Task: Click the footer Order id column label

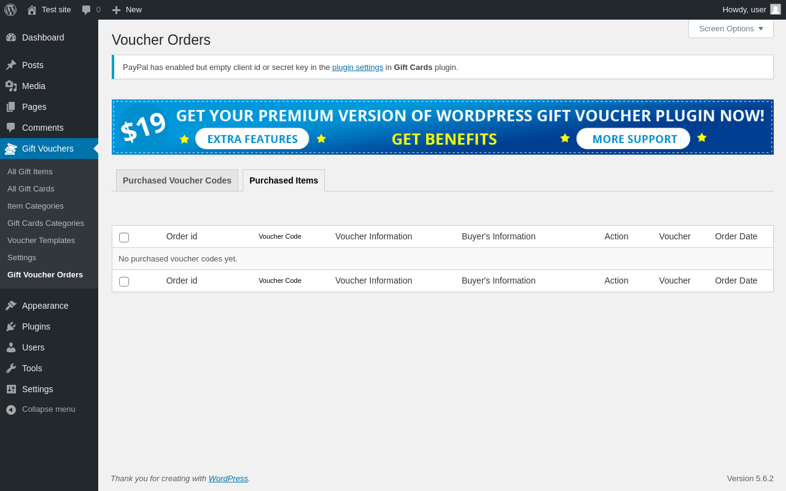Action: (x=182, y=280)
